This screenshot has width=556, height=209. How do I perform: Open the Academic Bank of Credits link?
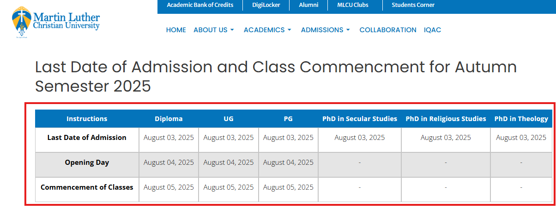click(200, 5)
